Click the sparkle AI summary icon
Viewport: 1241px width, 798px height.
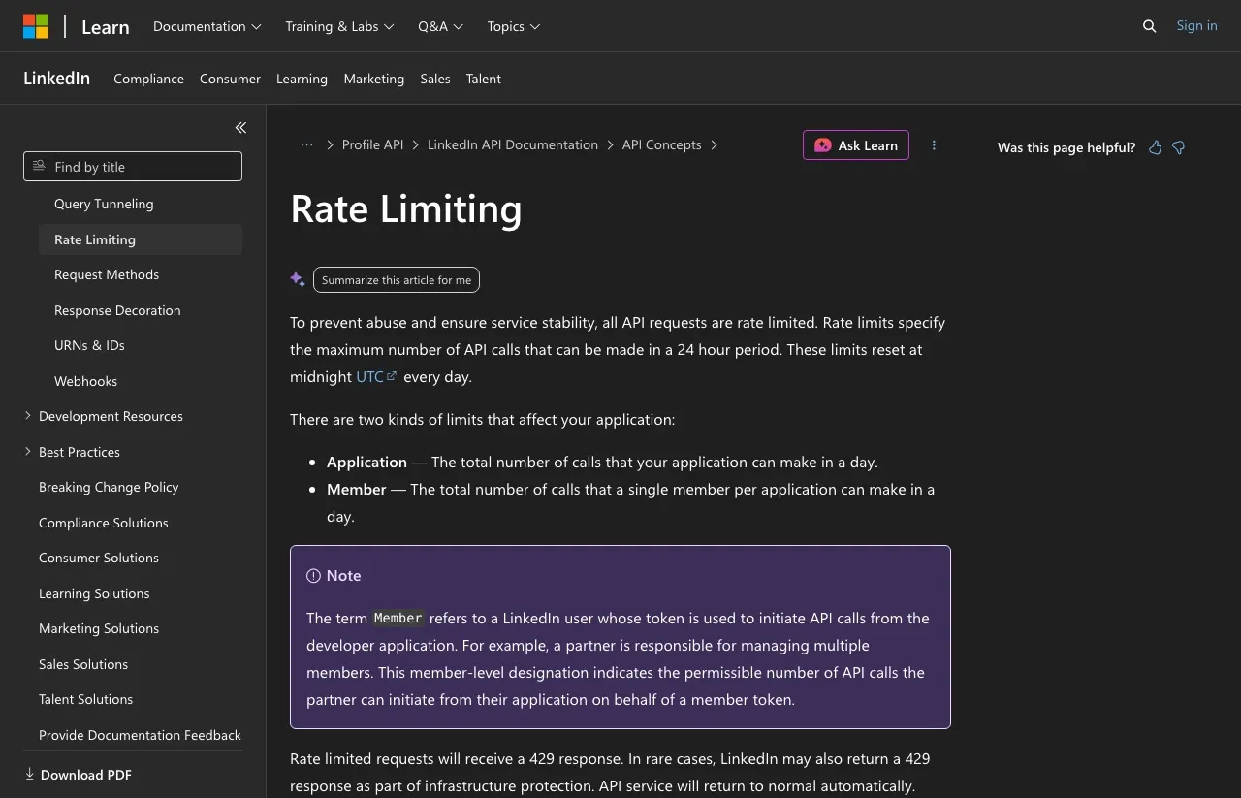tap(298, 279)
